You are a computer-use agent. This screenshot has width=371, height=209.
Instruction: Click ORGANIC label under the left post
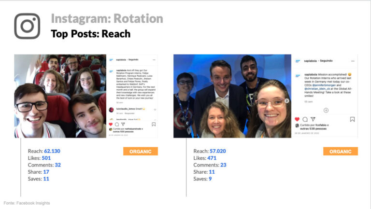[140, 152]
